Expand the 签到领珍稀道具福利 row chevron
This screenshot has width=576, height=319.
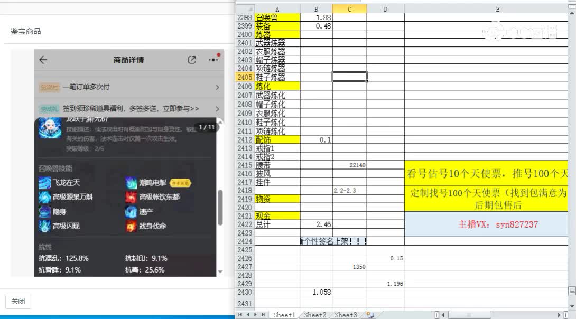coord(217,109)
